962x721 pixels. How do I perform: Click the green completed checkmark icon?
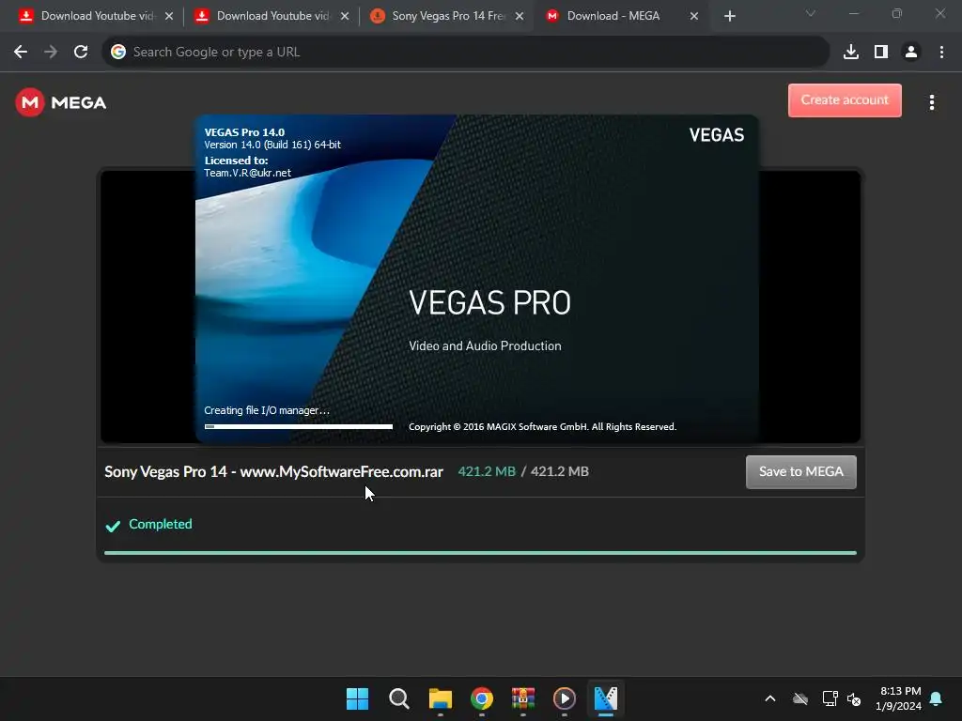pyautogui.click(x=113, y=526)
